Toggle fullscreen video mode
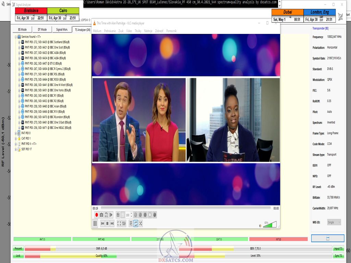 (119, 224)
